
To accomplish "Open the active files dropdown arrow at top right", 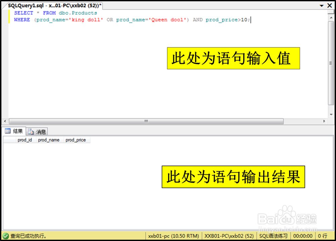I will tap(322, 5).
